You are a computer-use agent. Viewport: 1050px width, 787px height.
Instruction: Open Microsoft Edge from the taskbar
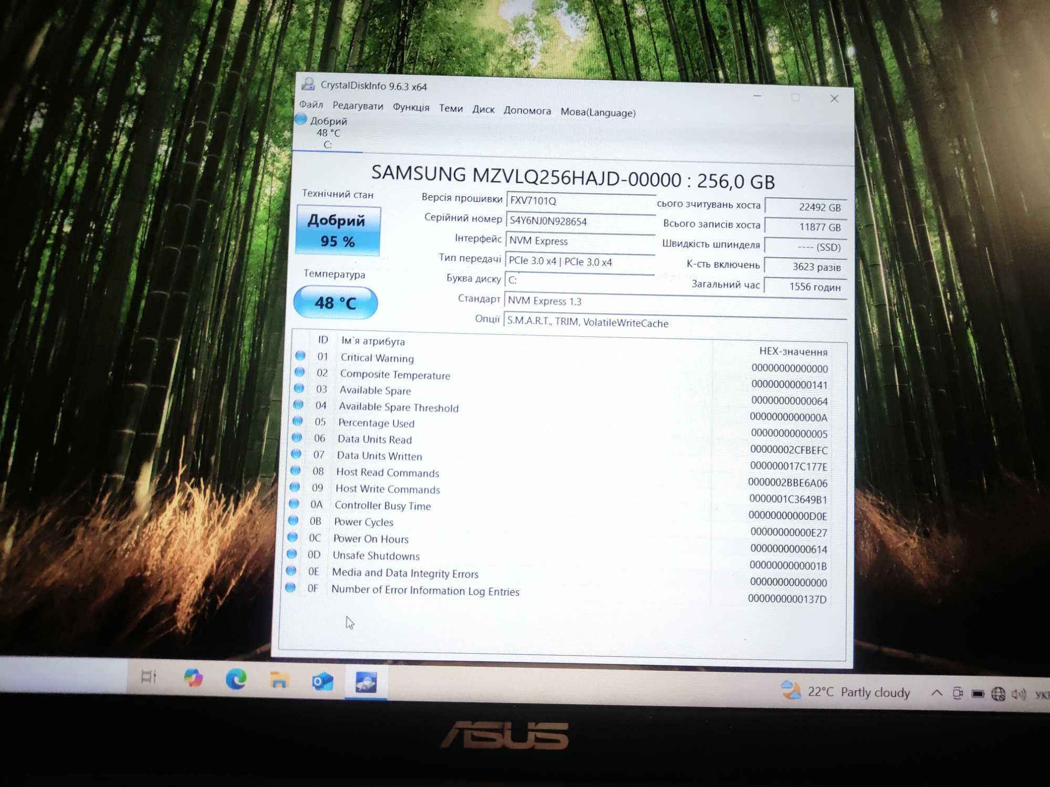click(x=236, y=679)
